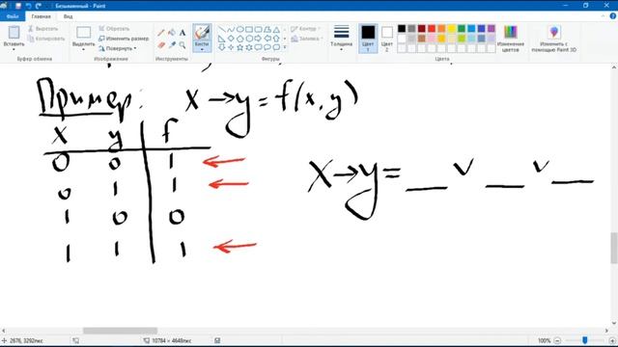
Task: Click the Undo arrow in title bar
Action: [x=28, y=6]
